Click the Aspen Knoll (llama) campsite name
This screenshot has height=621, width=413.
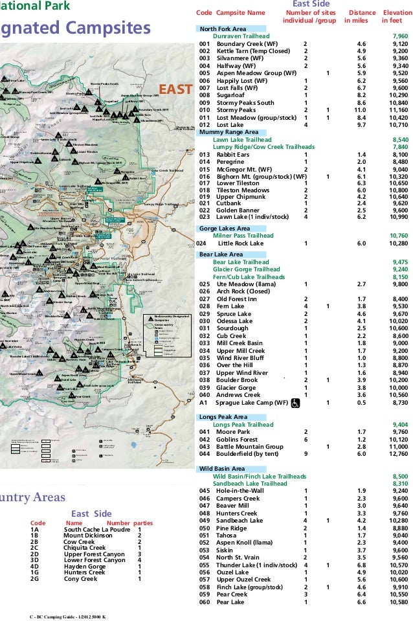tap(244, 543)
